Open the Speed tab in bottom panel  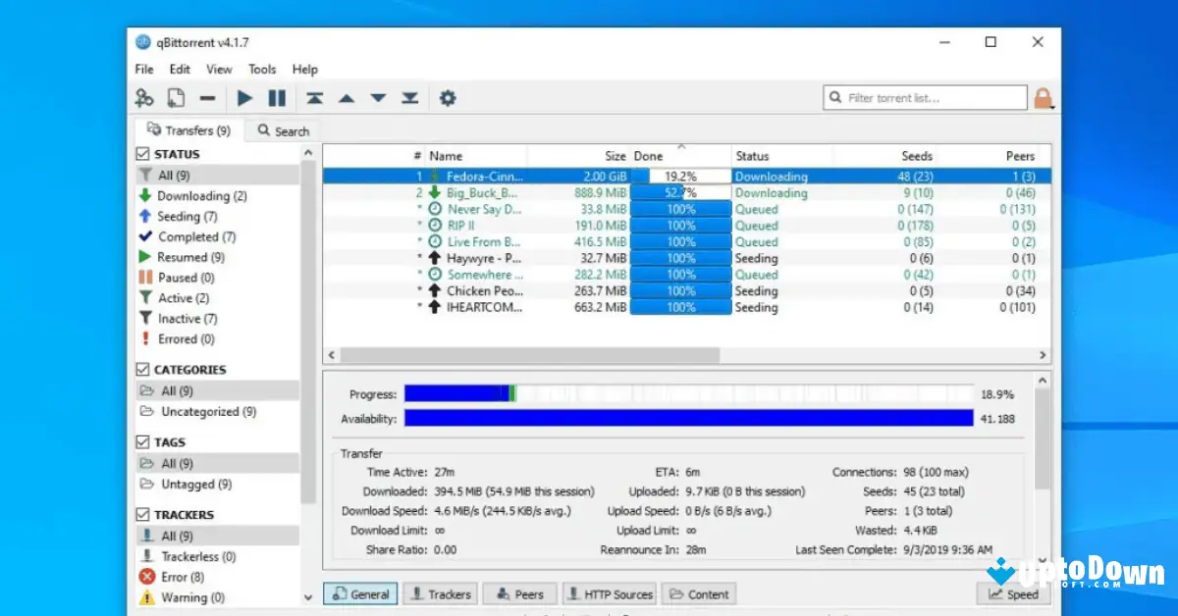click(x=1012, y=593)
